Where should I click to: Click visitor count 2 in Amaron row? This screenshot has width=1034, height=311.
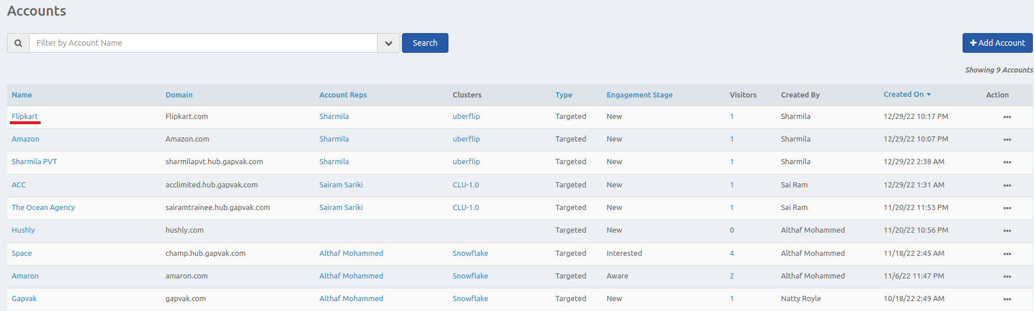[x=732, y=276]
